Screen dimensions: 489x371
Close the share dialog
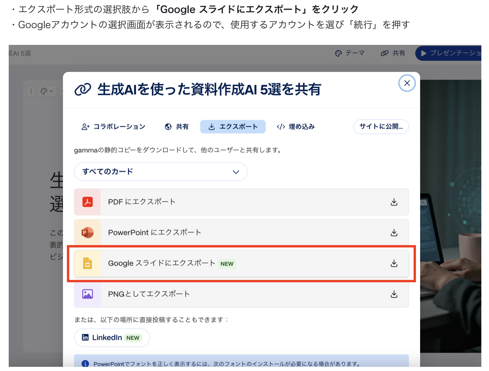pos(407,83)
